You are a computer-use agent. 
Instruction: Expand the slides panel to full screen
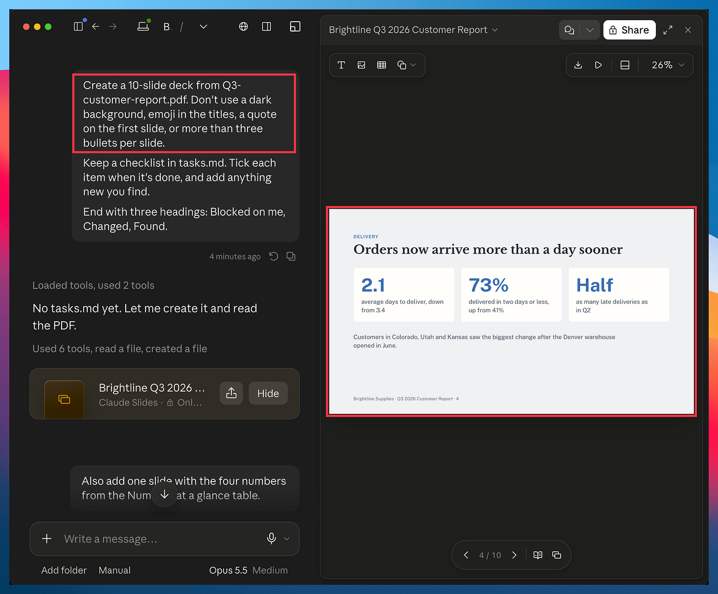(x=668, y=30)
